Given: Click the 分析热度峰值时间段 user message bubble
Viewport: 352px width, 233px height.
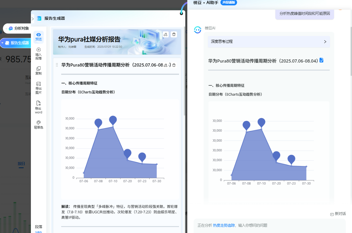Looking at the screenshot, I should click(305, 13).
